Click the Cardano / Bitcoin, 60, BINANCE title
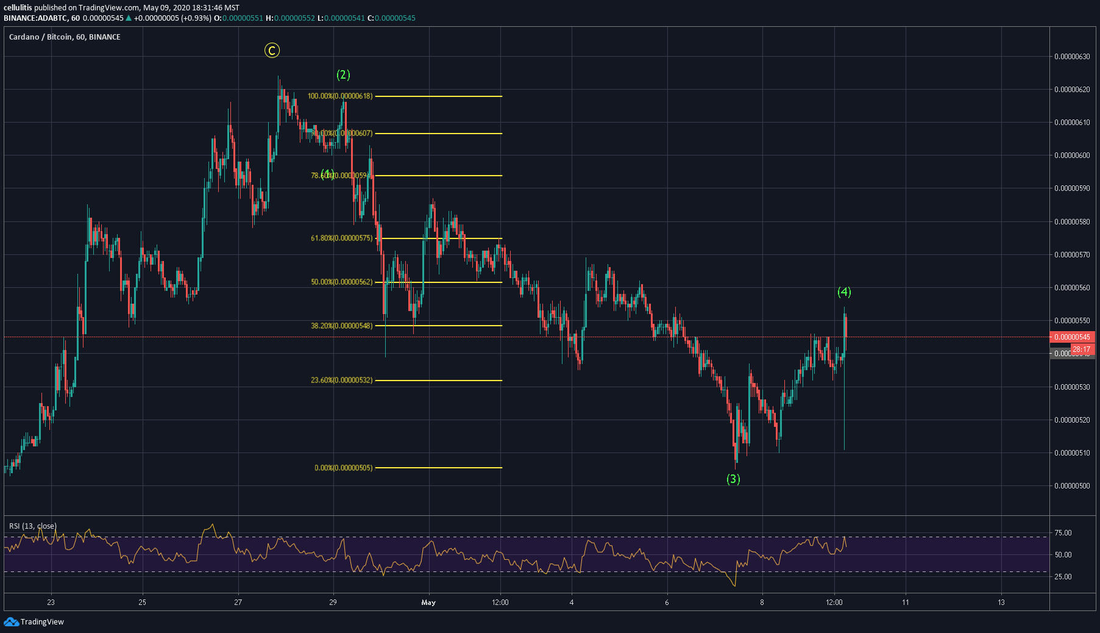The image size is (1100, 633). coord(65,37)
